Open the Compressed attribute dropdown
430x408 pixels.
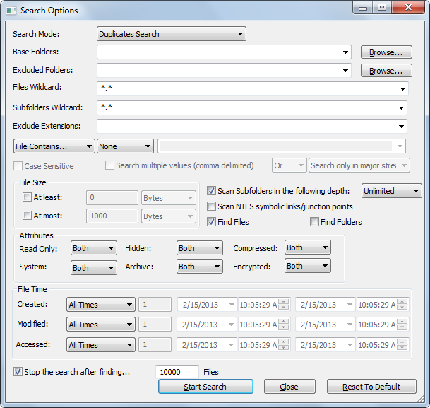coord(308,247)
